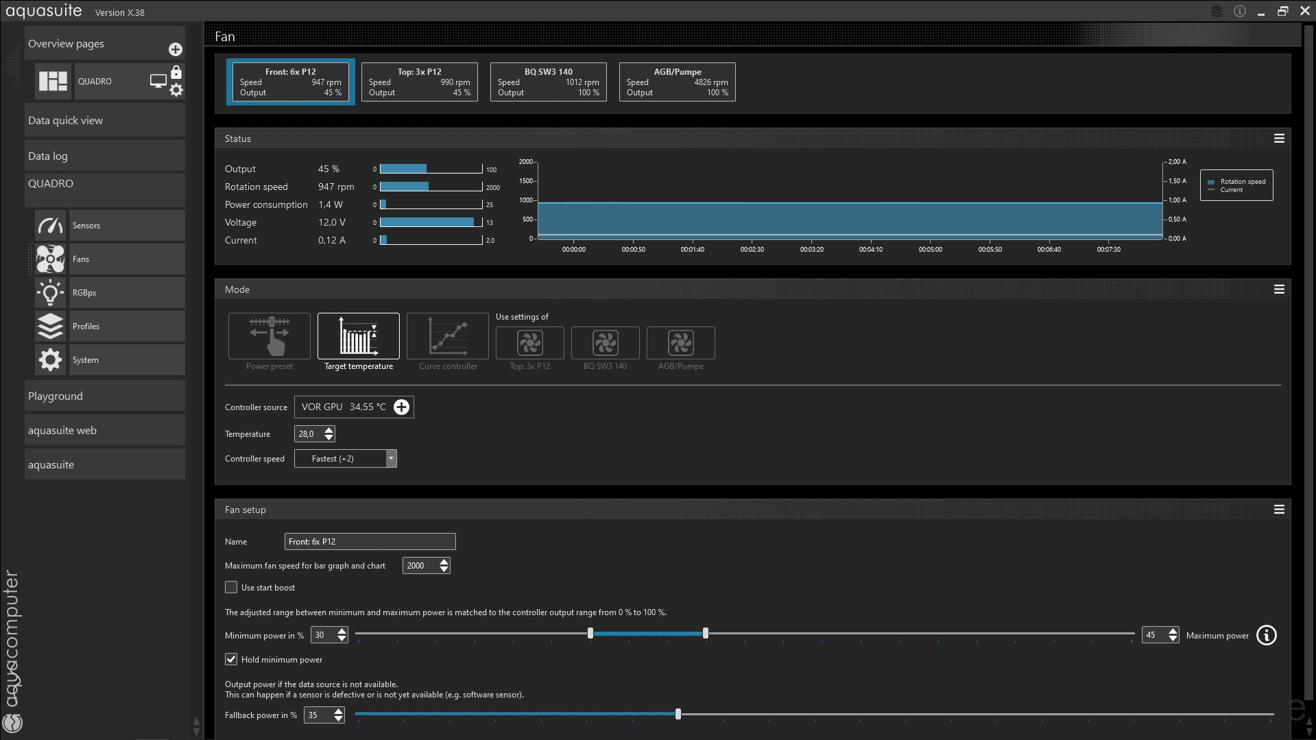Increase Fallback power stepper
Image resolution: width=1316 pixels, height=740 pixels.
pos(339,711)
